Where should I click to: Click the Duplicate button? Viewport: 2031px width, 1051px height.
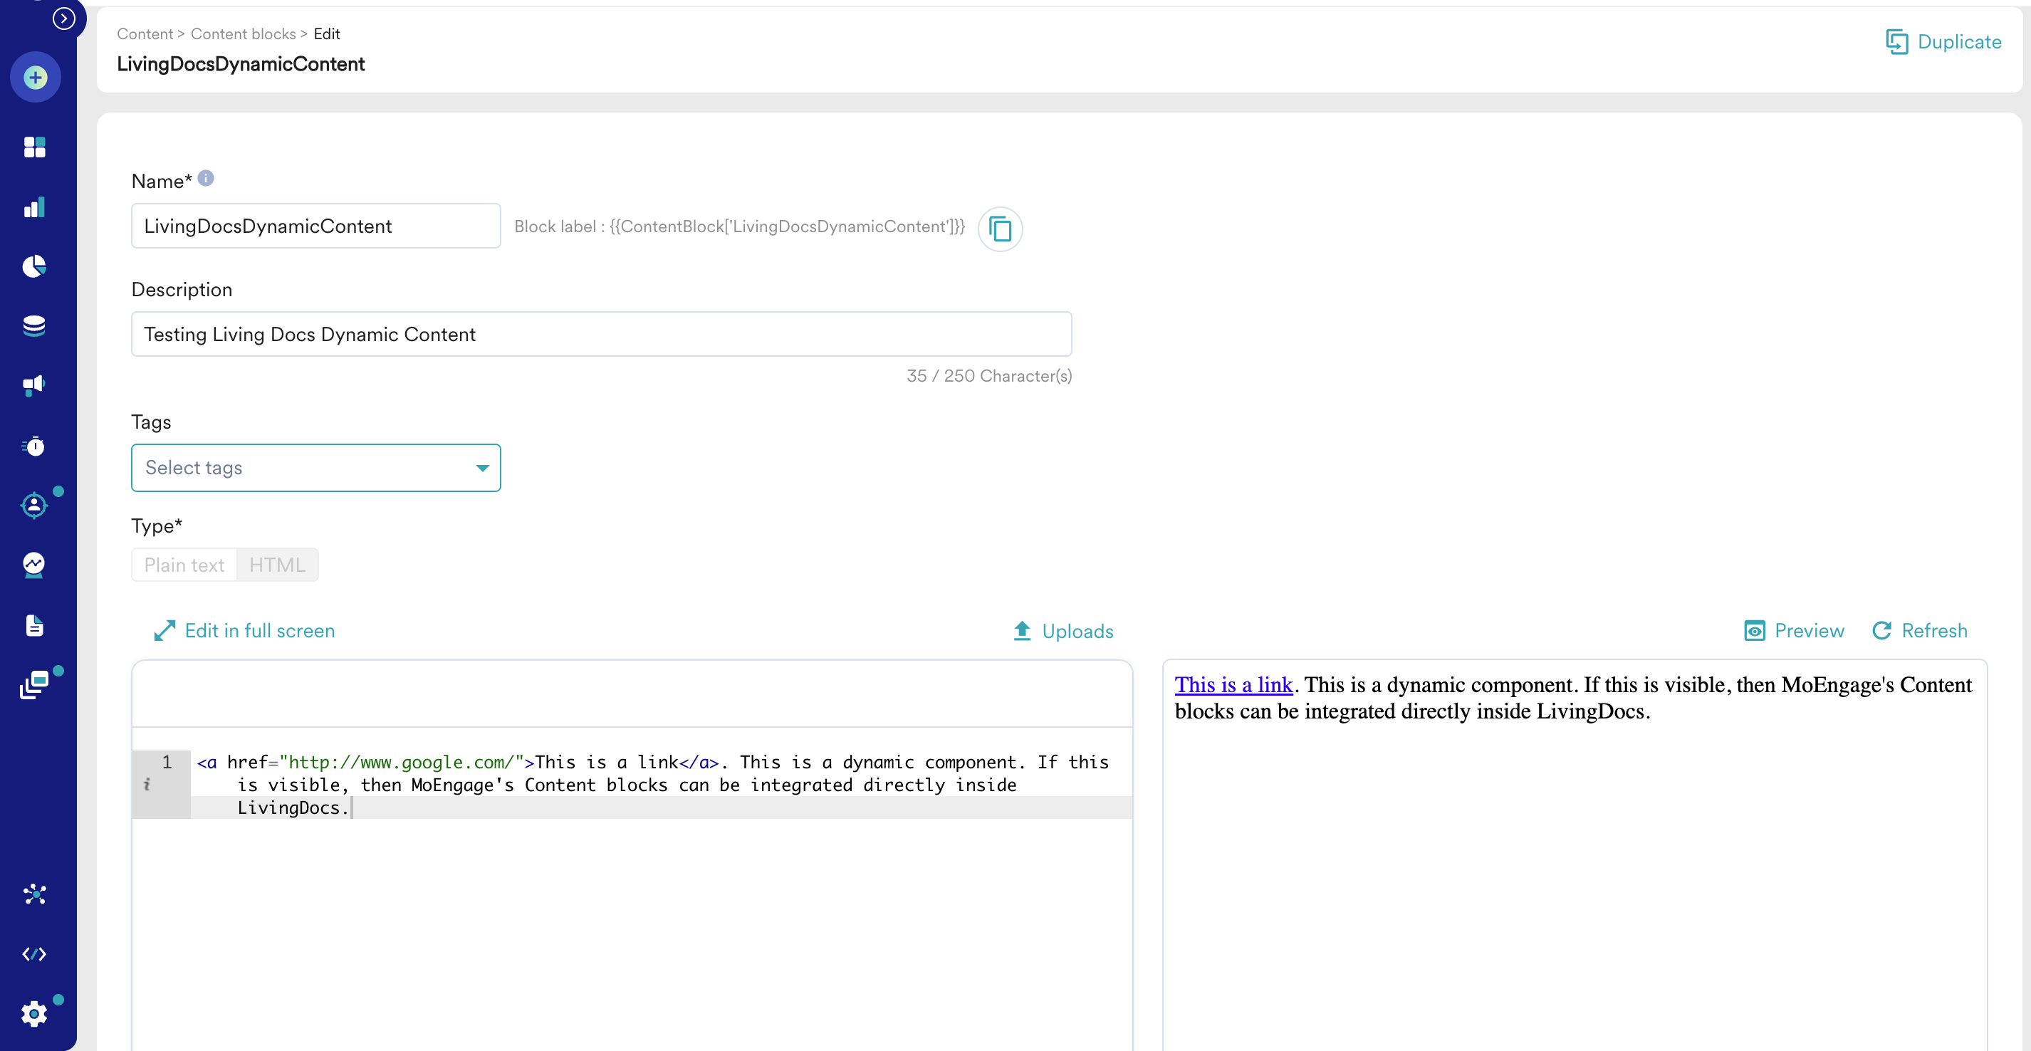point(1943,42)
